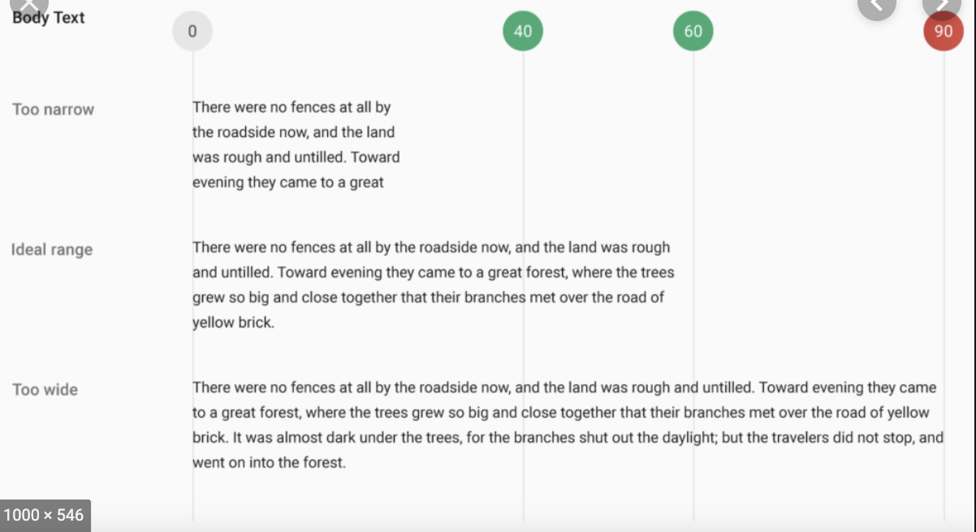
Task: Click the narrow paragraph ending 'came to a great'
Action: click(x=296, y=144)
